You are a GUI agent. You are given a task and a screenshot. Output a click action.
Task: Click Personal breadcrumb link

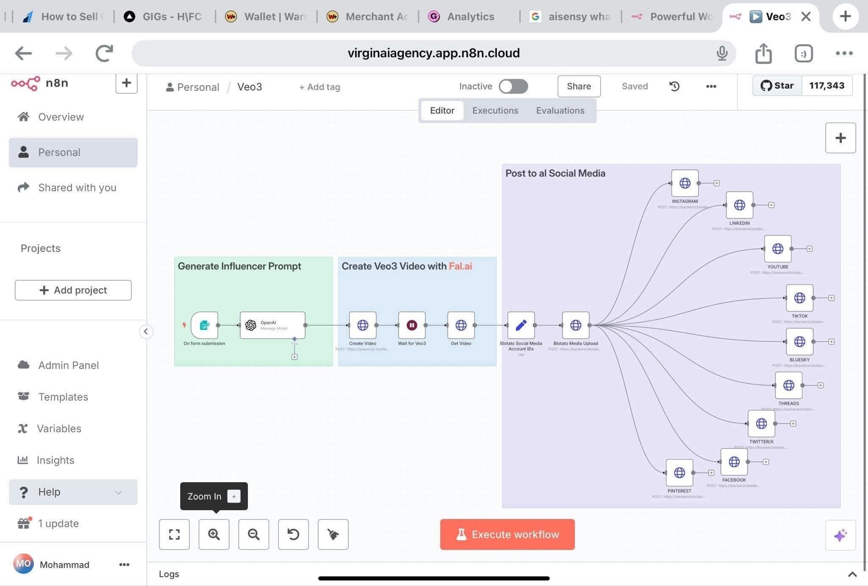point(193,87)
